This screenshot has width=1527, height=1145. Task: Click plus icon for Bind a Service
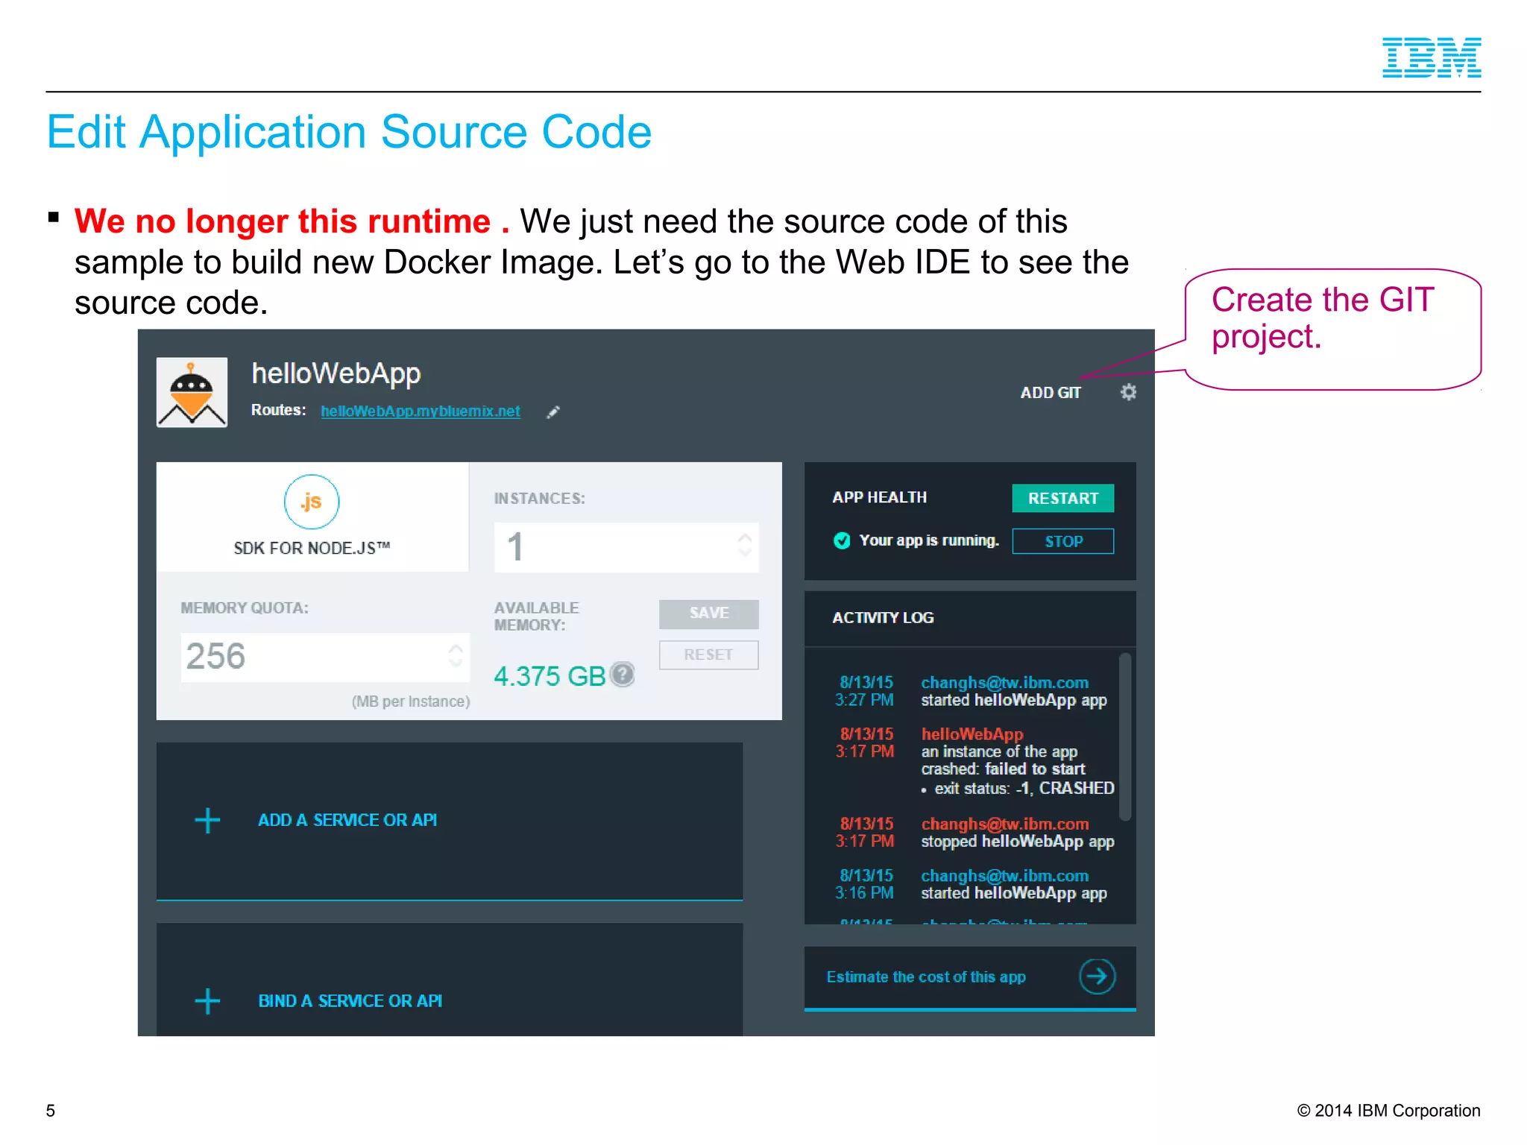tap(207, 1001)
